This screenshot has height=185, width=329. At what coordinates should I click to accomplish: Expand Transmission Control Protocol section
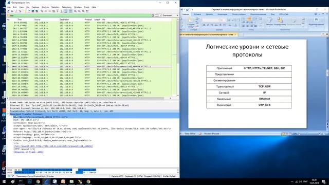(x=8, y=111)
